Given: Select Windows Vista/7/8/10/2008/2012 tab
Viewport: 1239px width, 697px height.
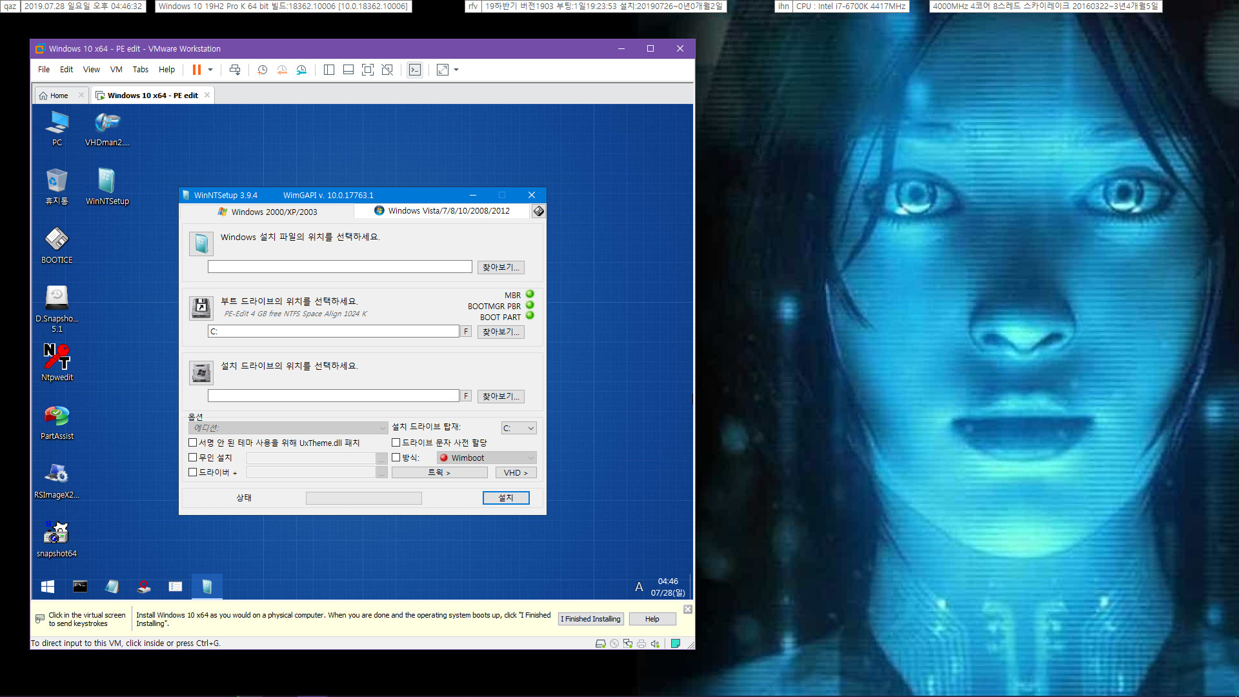Looking at the screenshot, I should [447, 211].
